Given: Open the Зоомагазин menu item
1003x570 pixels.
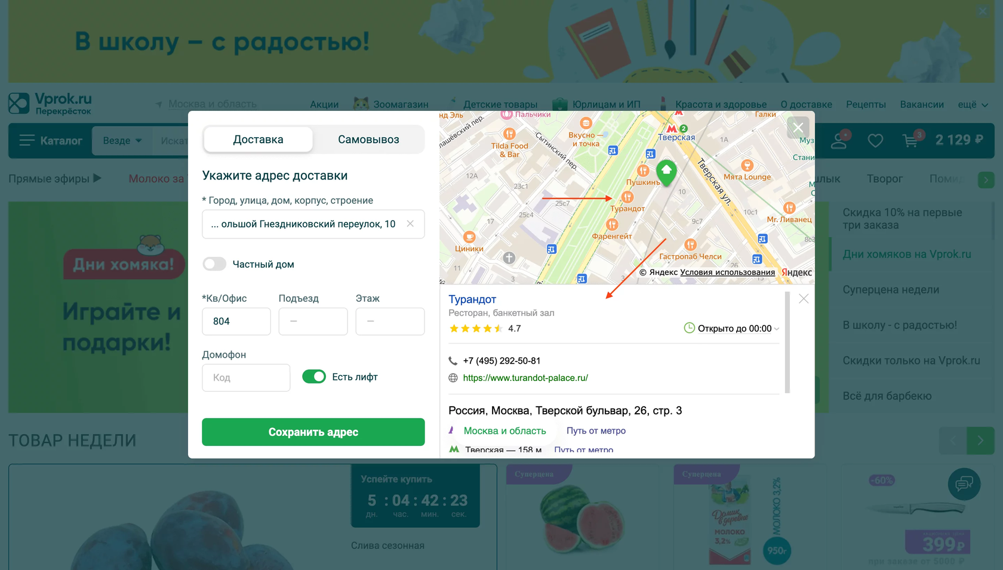Looking at the screenshot, I should tap(391, 104).
